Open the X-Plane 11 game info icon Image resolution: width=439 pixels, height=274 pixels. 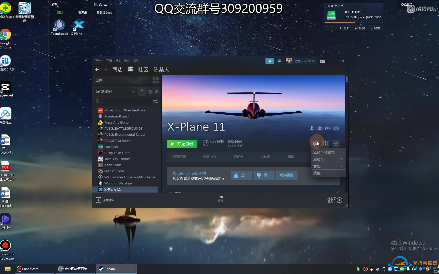click(x=325, y=144)
